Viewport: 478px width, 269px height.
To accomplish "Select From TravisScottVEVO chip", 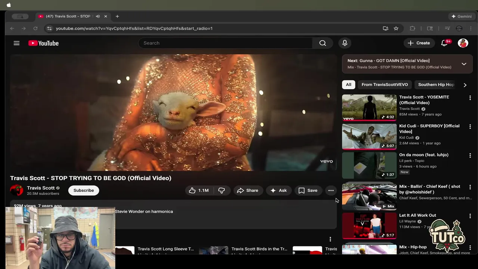I will tap(385, 85).
